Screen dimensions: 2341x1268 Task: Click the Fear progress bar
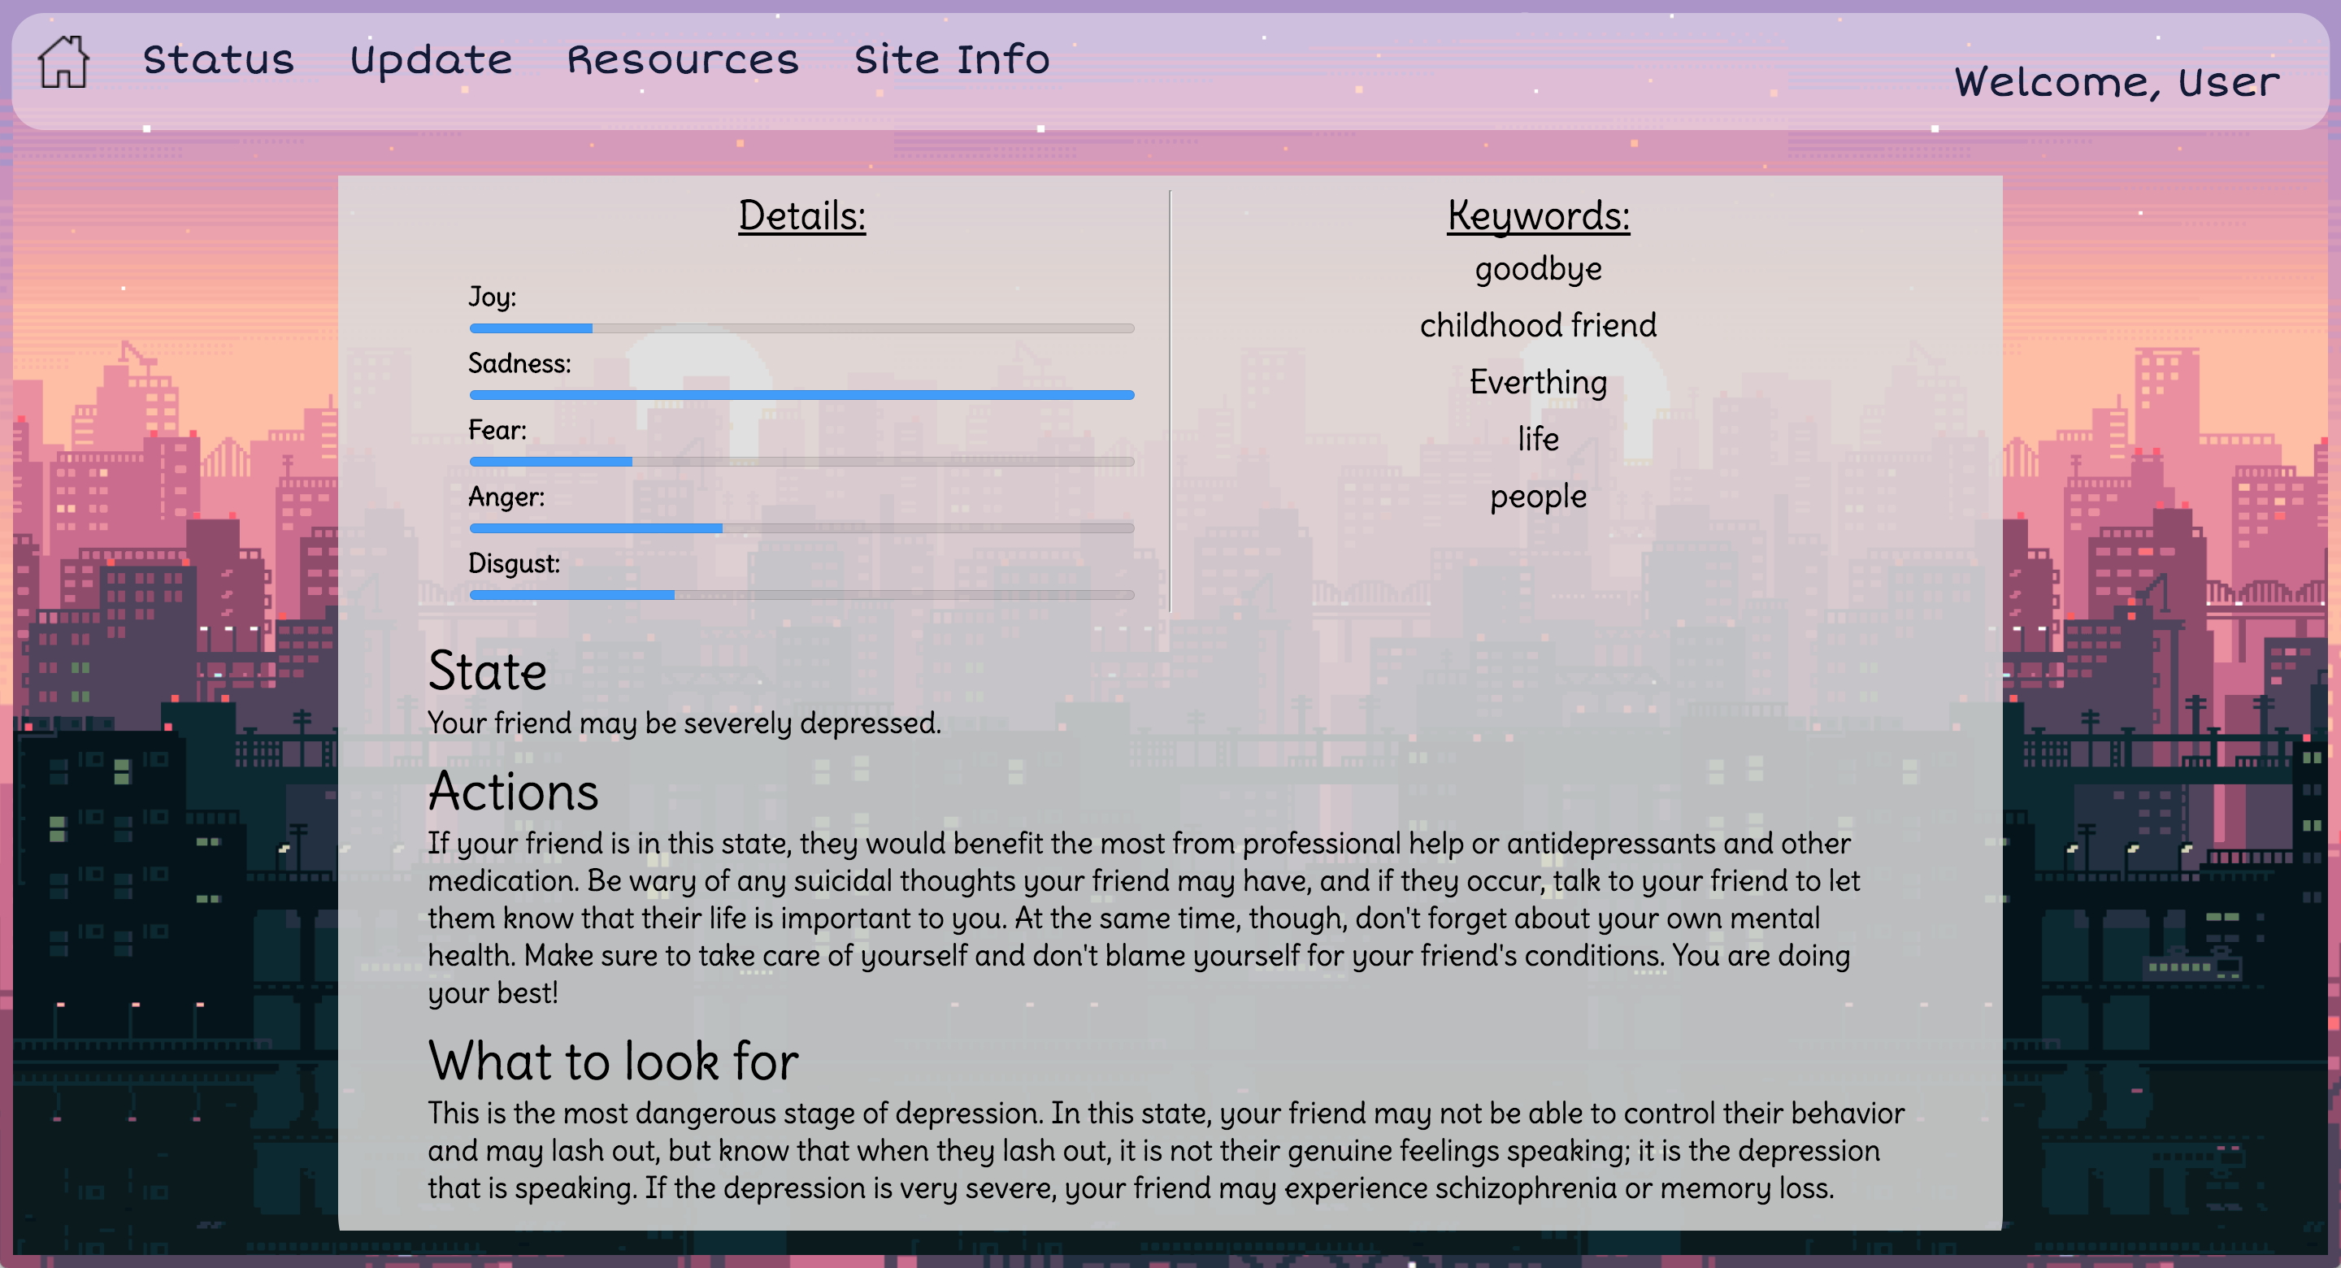tap(801, 462)
